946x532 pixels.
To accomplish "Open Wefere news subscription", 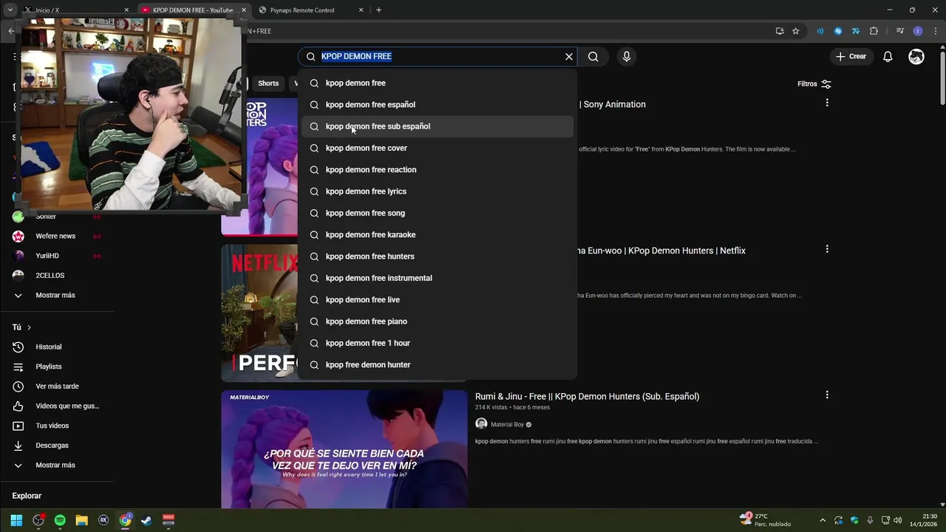I will click(x=55, y=236).
